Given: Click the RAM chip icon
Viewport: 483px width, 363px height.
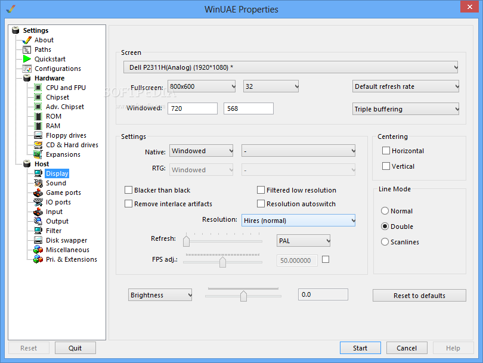Looking at the screenshot, I should coord(38,126).
